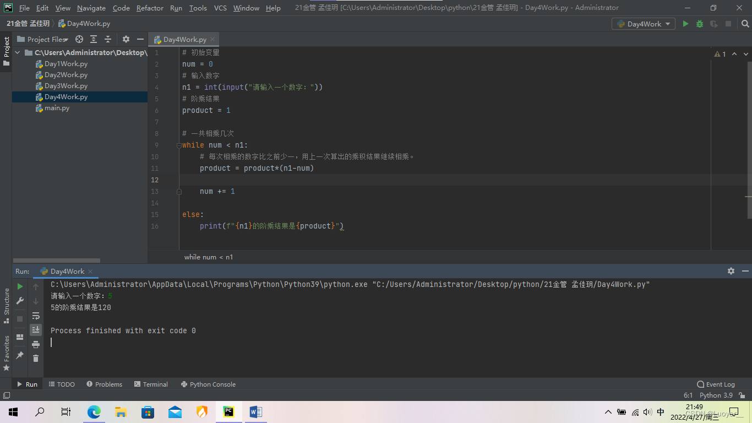This screenshot has height=423, width=752.
Task: Disable scroll to end in console
Action: [36, 329]
